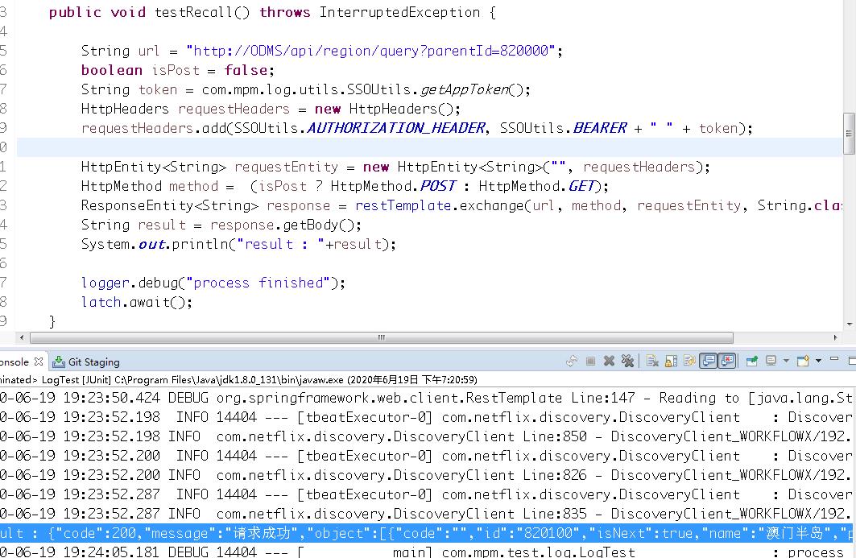The height and width of the screenshot is (558, 856).
Task: Click "System.out.println" statement's out field
Action: tap(151, 244)
